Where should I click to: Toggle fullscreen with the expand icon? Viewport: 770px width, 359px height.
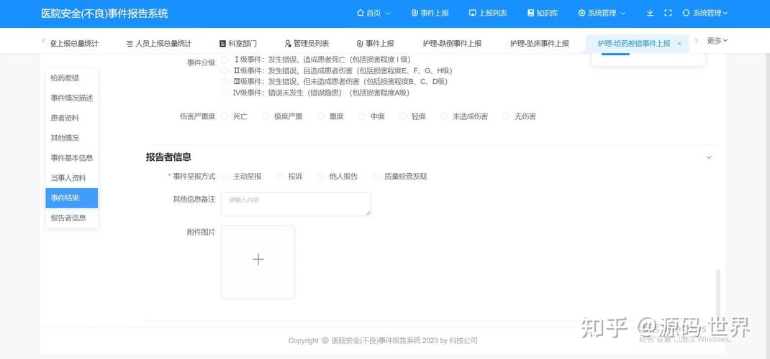667,13
